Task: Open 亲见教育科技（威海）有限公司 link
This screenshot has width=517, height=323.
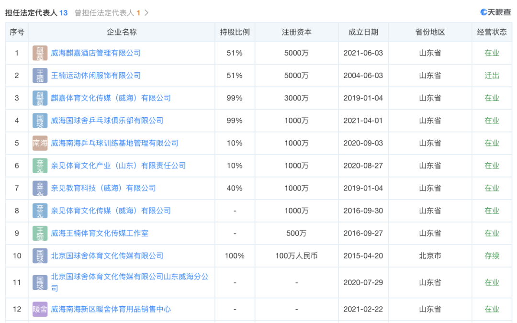Action: tap(103, 188)
